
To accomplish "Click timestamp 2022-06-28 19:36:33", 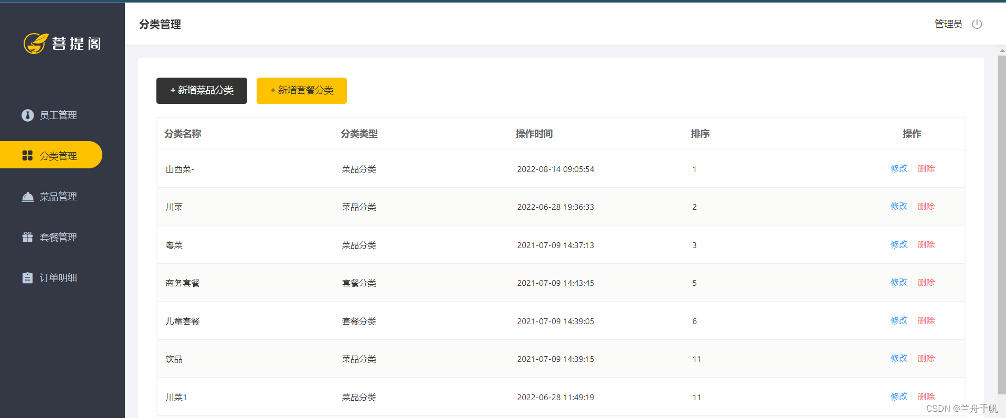I will (x=556, y=207).
